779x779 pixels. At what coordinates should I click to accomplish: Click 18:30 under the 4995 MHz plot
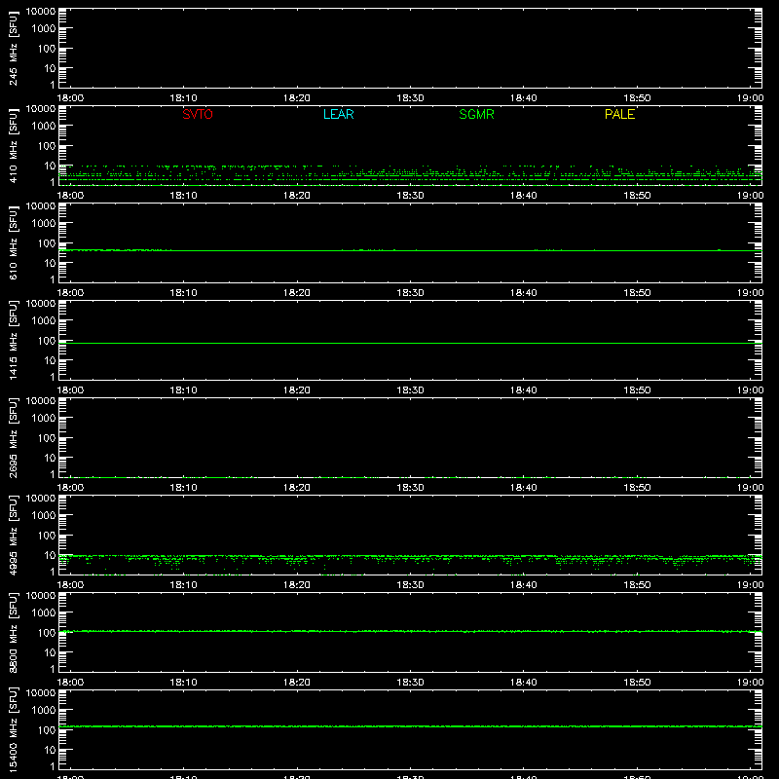[x=410, y=585]
